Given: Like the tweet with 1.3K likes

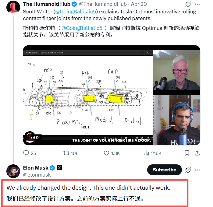Looking at the screenshot, I should tap(106, 153).
